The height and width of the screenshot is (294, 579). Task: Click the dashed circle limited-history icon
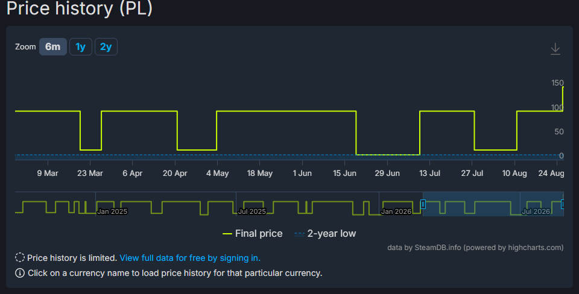click(19, 257)
